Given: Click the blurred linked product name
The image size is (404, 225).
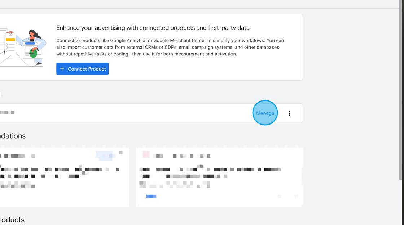Looking at the screenshot, I should click(7, 112).
